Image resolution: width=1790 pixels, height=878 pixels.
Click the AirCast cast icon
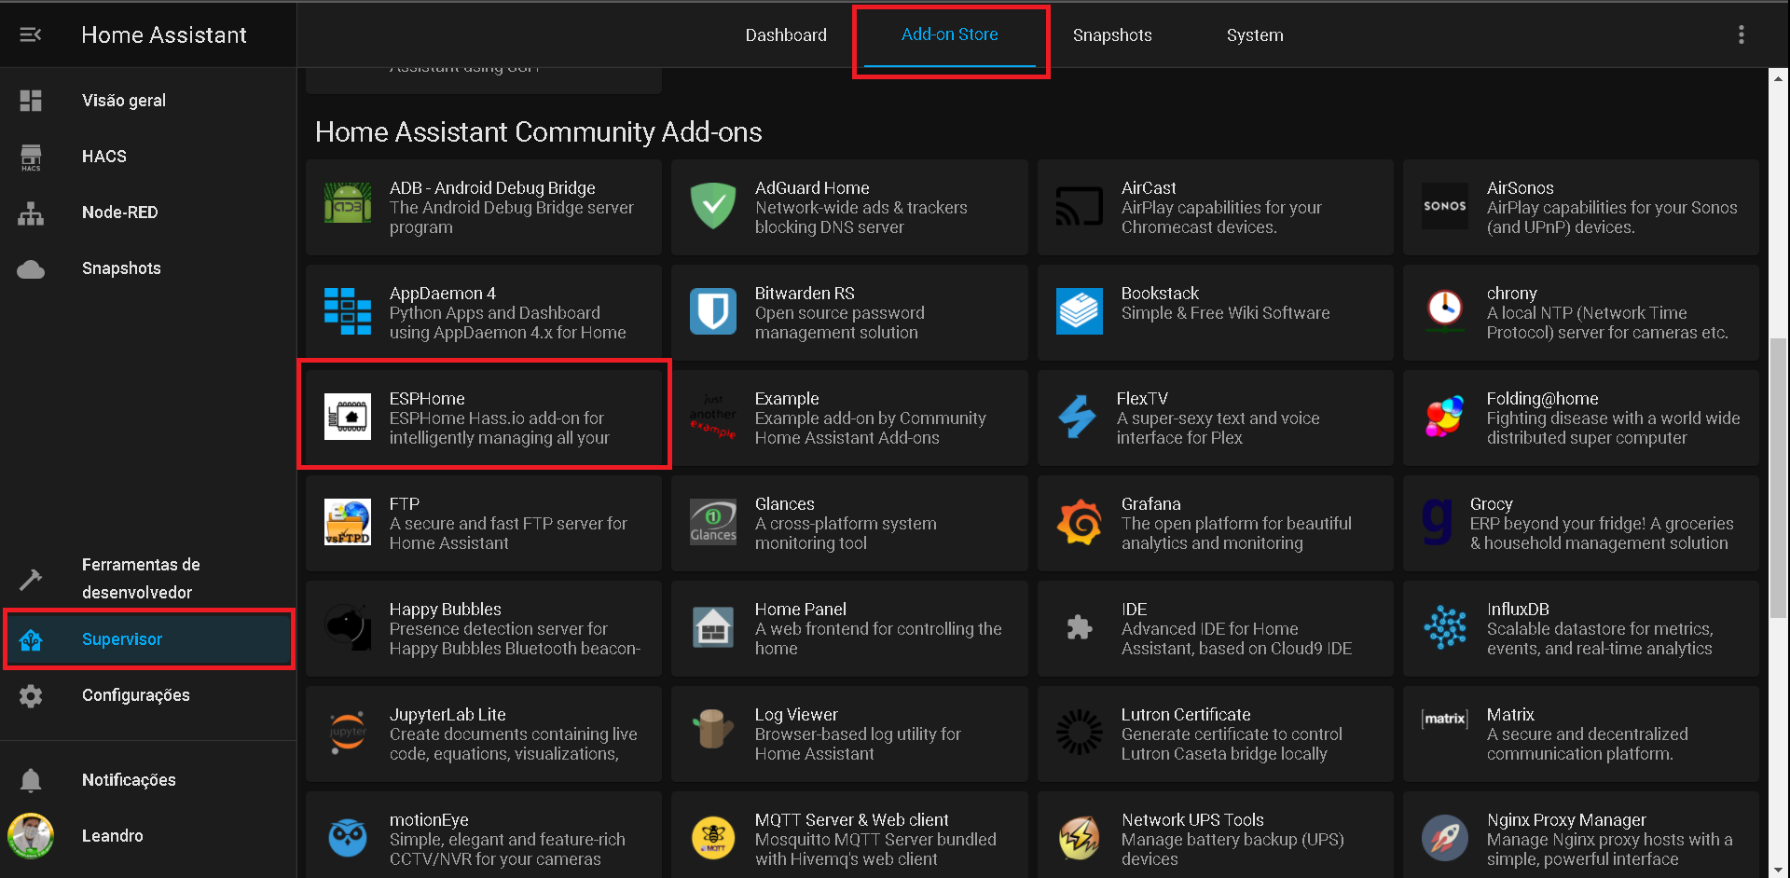[x=1080, y=207]
